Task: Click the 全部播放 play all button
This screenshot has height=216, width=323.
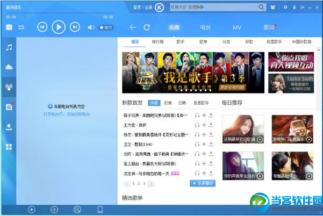Action: click(x=203, y=183)
